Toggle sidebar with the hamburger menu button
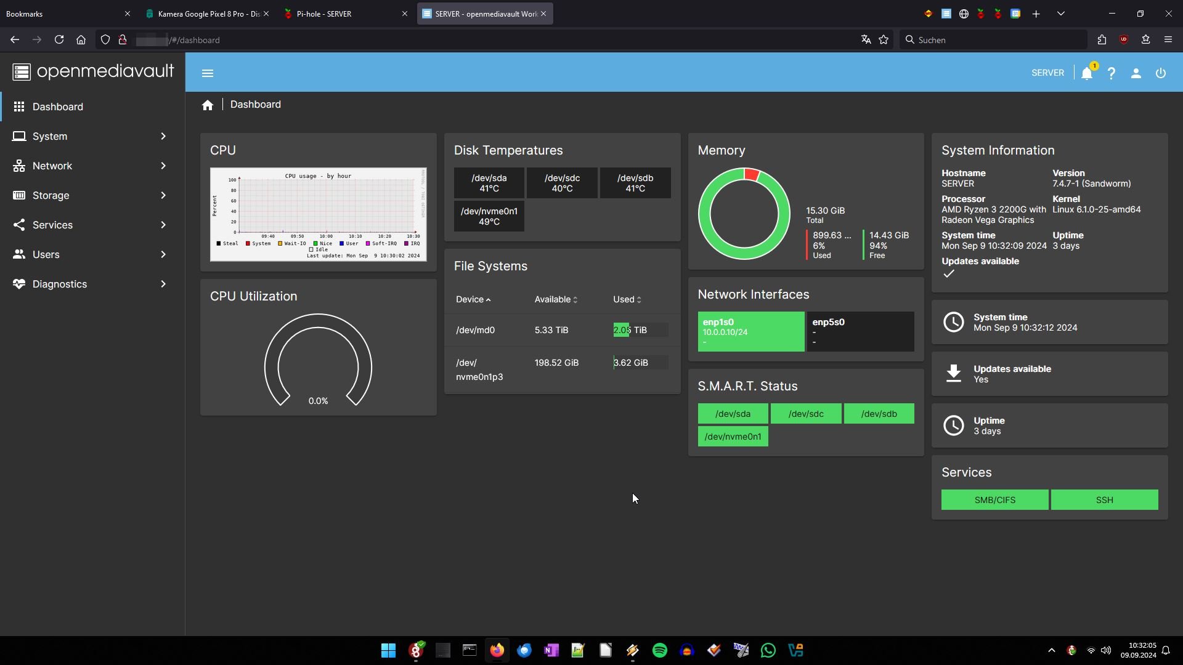This screenshot has width=1183, height=665. tap(208, 73)
